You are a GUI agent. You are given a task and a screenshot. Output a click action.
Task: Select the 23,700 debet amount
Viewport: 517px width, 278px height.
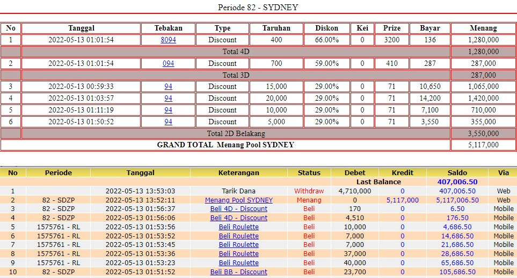[x=355, y=272]
